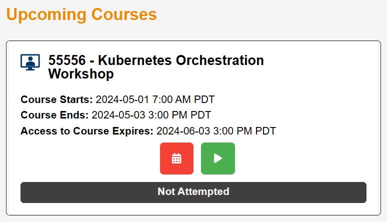
Task: Click the instructor-led monitor icon
Action: [30, 62]
